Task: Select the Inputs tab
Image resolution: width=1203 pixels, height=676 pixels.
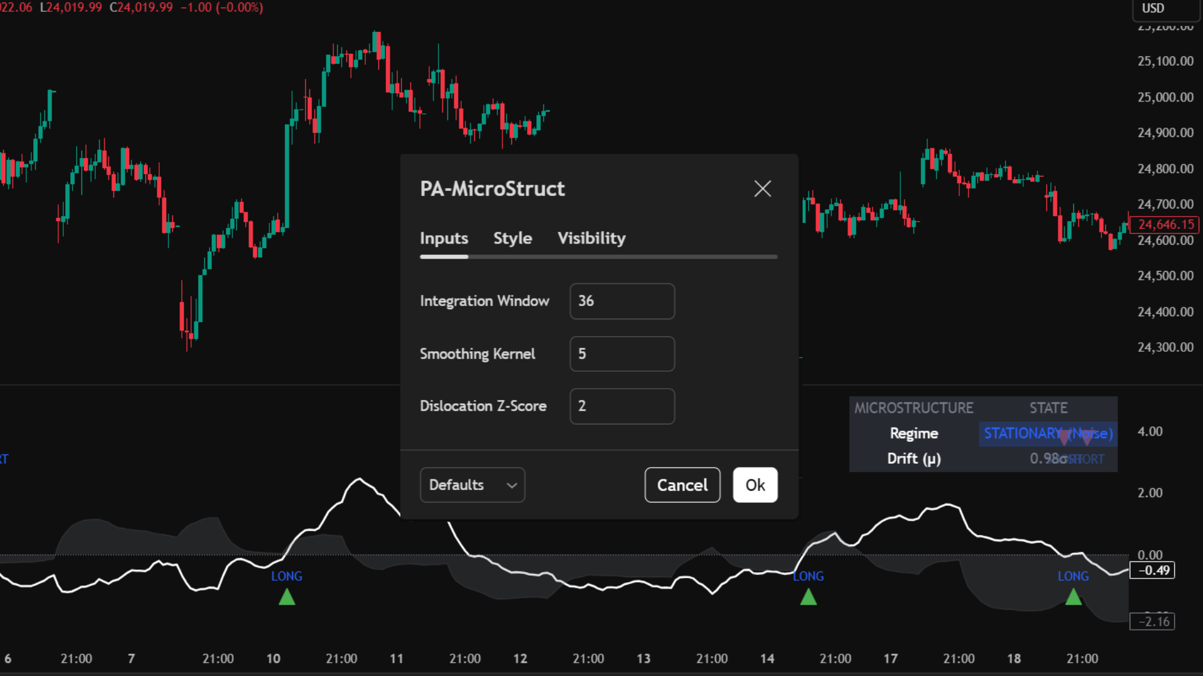Action: (x=444, y=238)
